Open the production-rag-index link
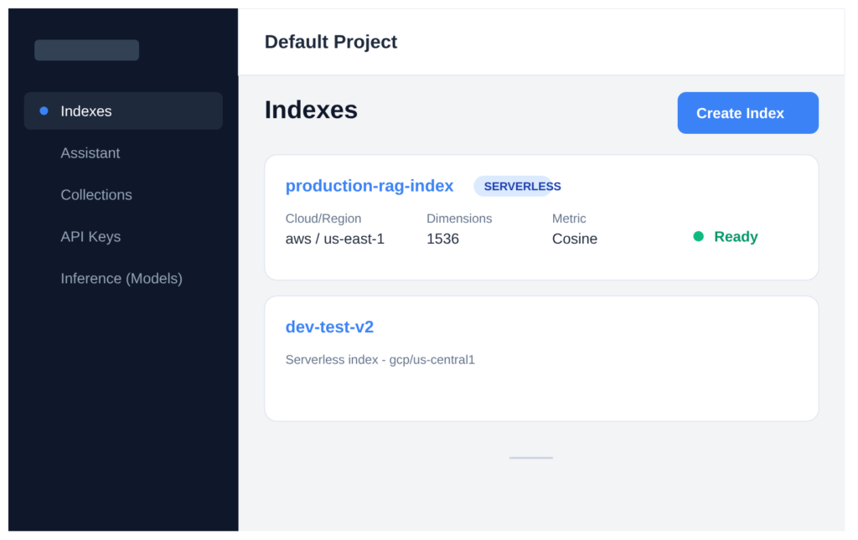This screenshot has width=858, height=540. pos(369,186)
